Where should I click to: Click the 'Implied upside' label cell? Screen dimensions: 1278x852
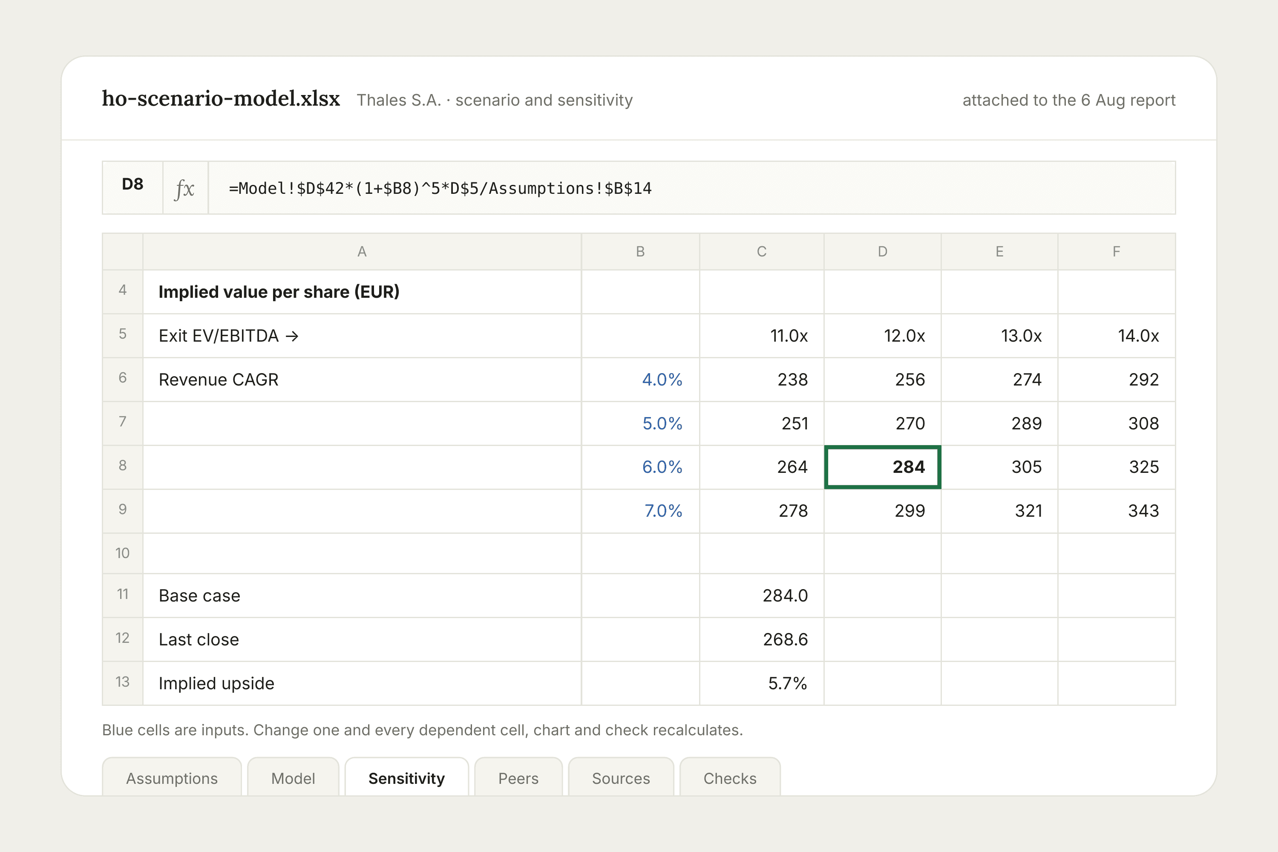point(362,683)
